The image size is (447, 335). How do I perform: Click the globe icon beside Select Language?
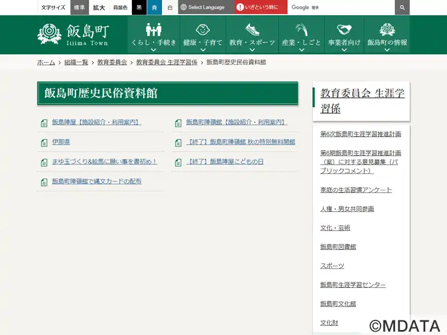click(183, 7)
